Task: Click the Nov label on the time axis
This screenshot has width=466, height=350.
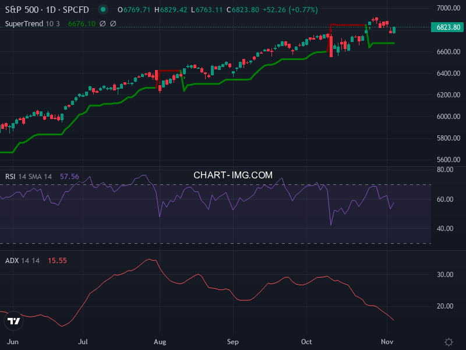Action: pos(387,342)
